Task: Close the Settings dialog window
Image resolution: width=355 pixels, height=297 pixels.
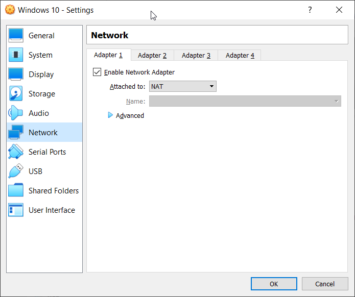Action: (x=339, y=10)
